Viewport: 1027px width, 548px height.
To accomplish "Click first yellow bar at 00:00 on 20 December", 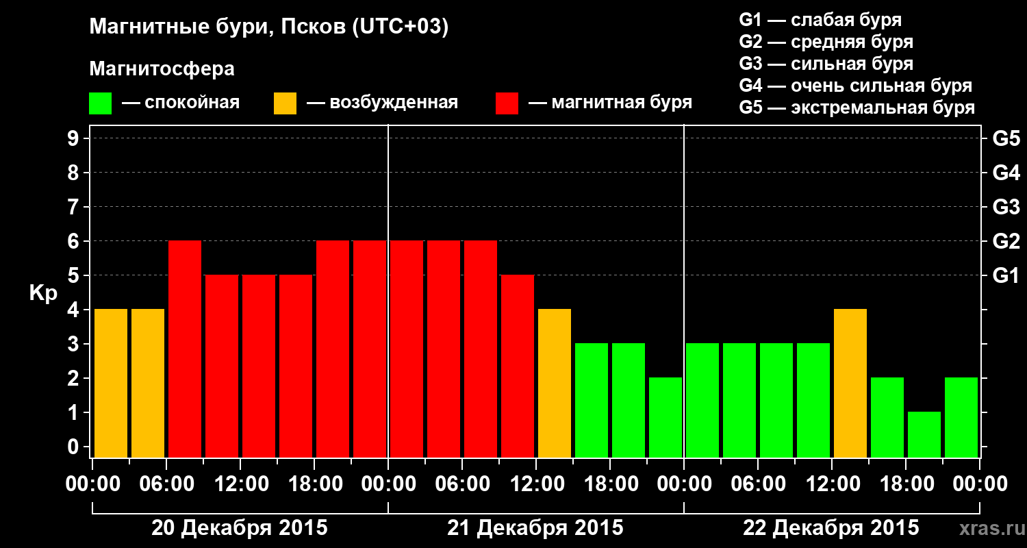I will (x=111, y=384).
